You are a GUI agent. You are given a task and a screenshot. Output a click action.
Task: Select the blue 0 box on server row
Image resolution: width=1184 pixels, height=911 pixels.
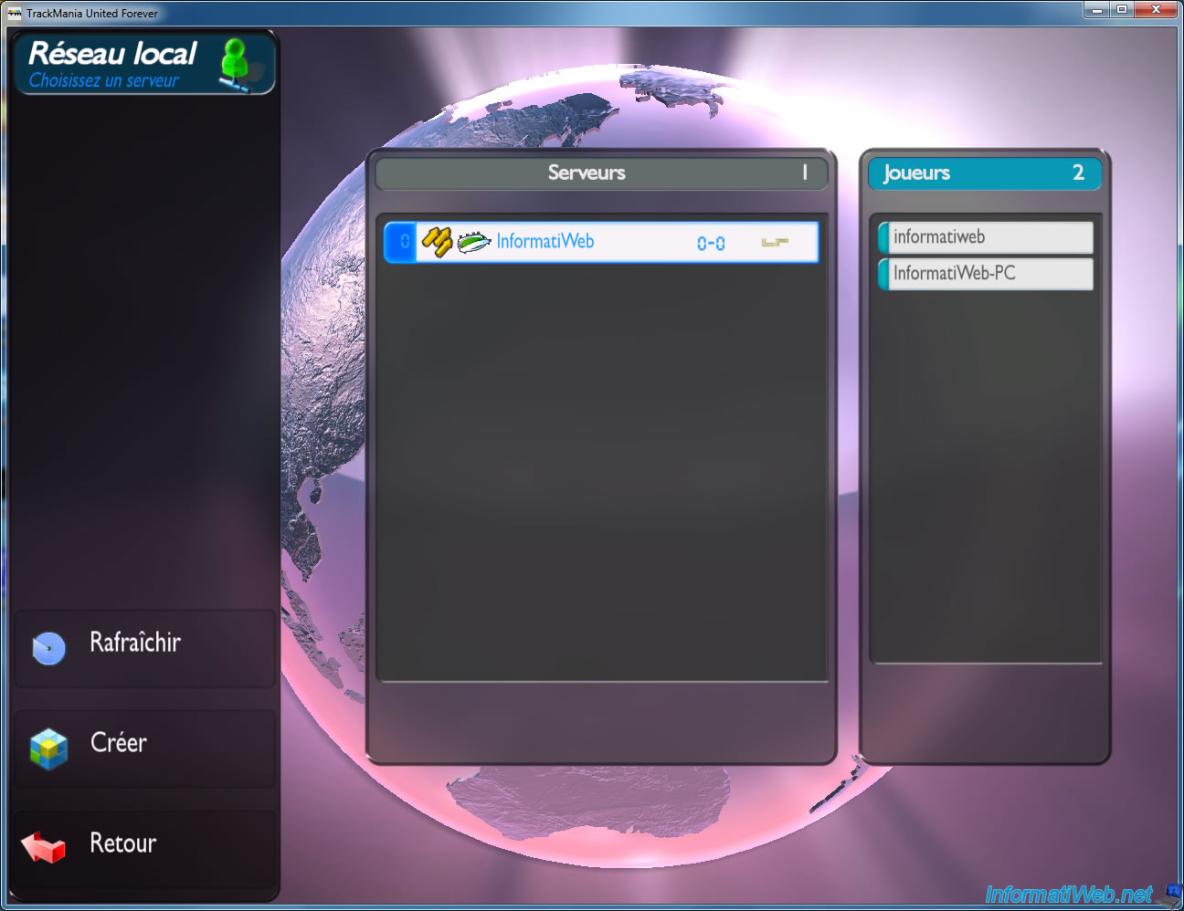[x=401, y=242]
